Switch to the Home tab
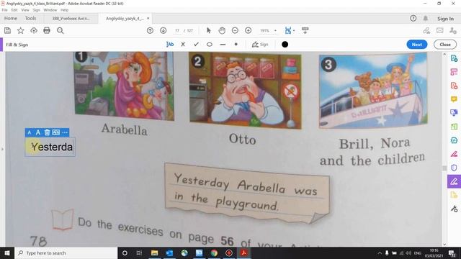This screenshot has width=461, height=259. point(11,18)
